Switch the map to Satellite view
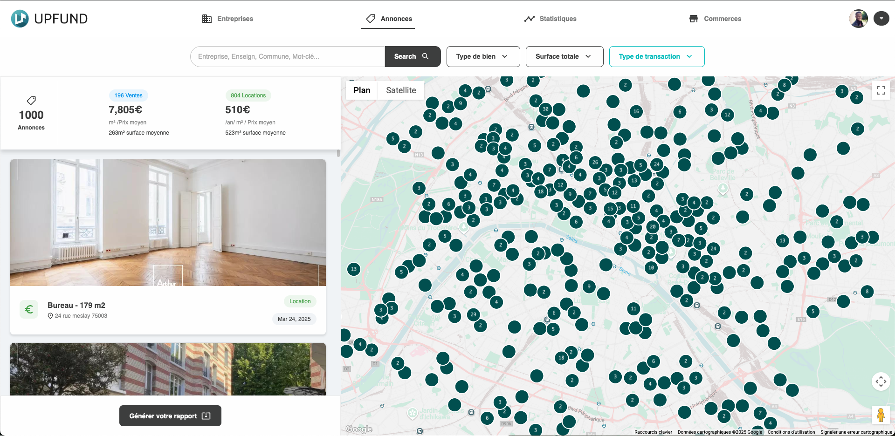This screenshot has width=895, height=436. pyautogui.click(x=401, y=90)
